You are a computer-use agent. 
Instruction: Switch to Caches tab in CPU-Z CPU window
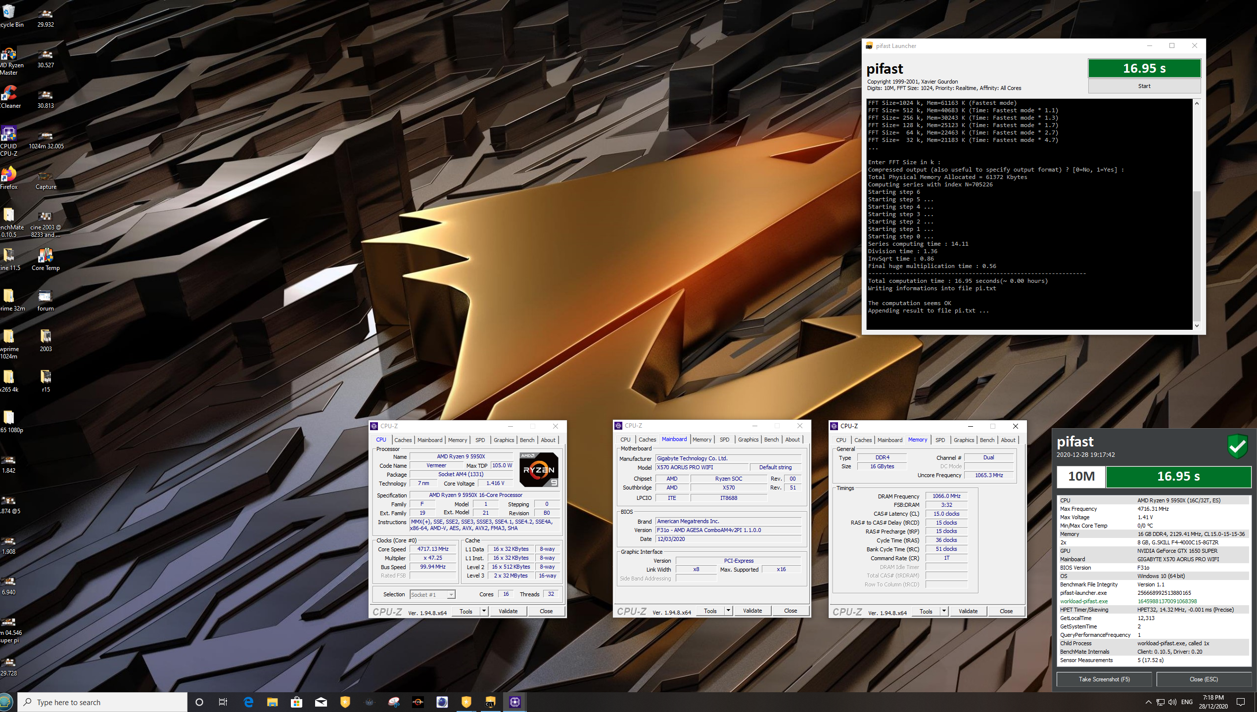click(x=403, y=440)
